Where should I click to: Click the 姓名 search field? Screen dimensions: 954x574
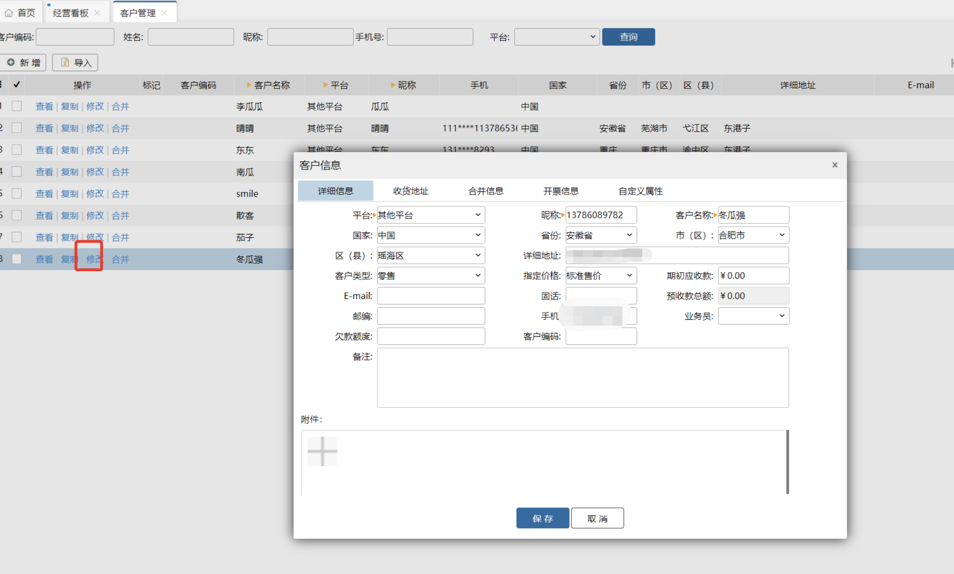point(191,37)
